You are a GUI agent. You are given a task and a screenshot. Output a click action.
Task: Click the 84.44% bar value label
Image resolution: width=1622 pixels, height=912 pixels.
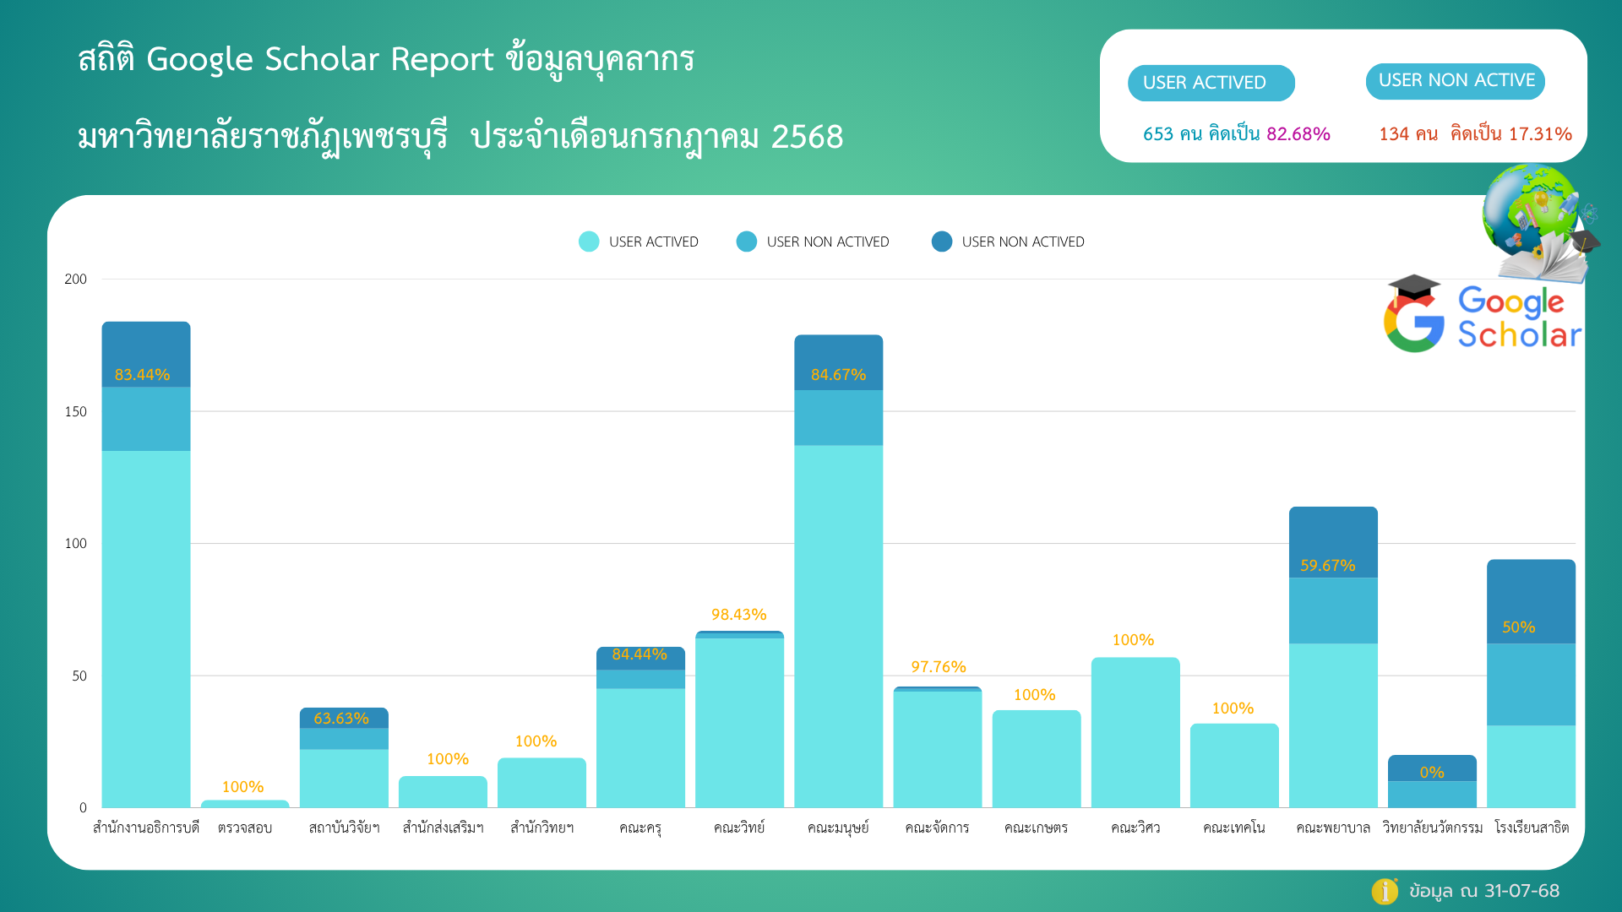click(640, 654)
